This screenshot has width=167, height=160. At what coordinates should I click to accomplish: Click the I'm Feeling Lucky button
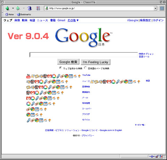[95, 62]
